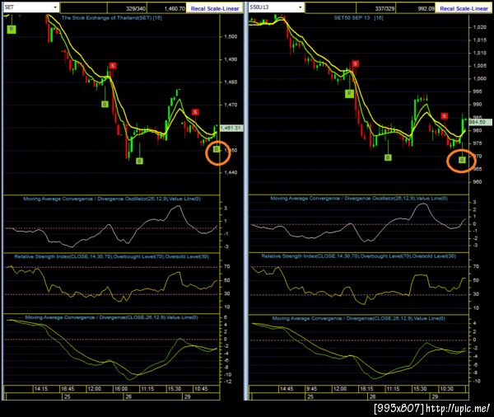
Task: Click the 1,460.70 value in SET header
Action: (166, 8)
